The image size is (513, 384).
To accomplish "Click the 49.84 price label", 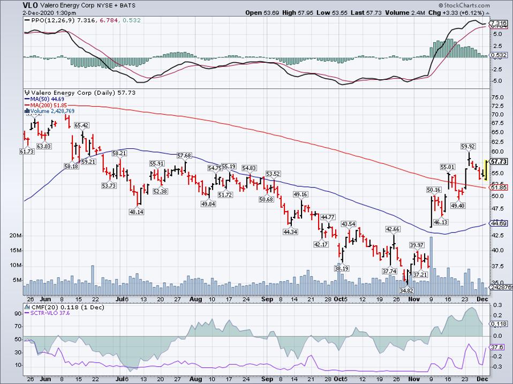I will point(208,204).
